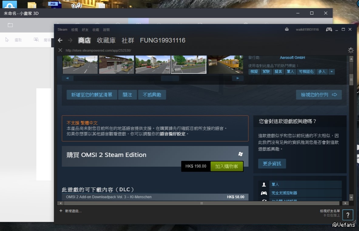Image resolution: width=359 pixels, height=231 pixels.
Task: Open the yellow folder desktop icon
Action: tap(32, 5)
